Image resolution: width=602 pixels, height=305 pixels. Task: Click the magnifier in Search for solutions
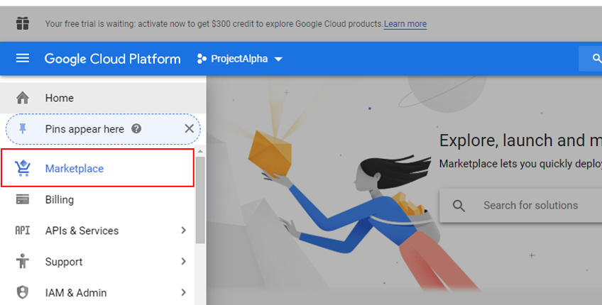459,206
